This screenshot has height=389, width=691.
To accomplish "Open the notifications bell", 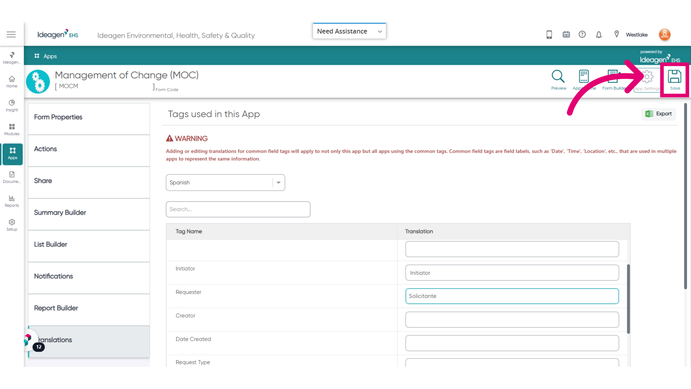I will pyautogui.click(x=599, y=35).
